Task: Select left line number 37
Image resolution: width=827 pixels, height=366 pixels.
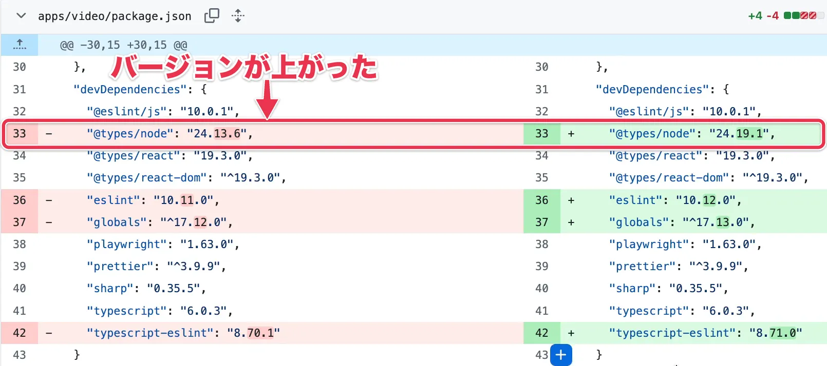Action: pyautogui.click(x=20, y=222)
